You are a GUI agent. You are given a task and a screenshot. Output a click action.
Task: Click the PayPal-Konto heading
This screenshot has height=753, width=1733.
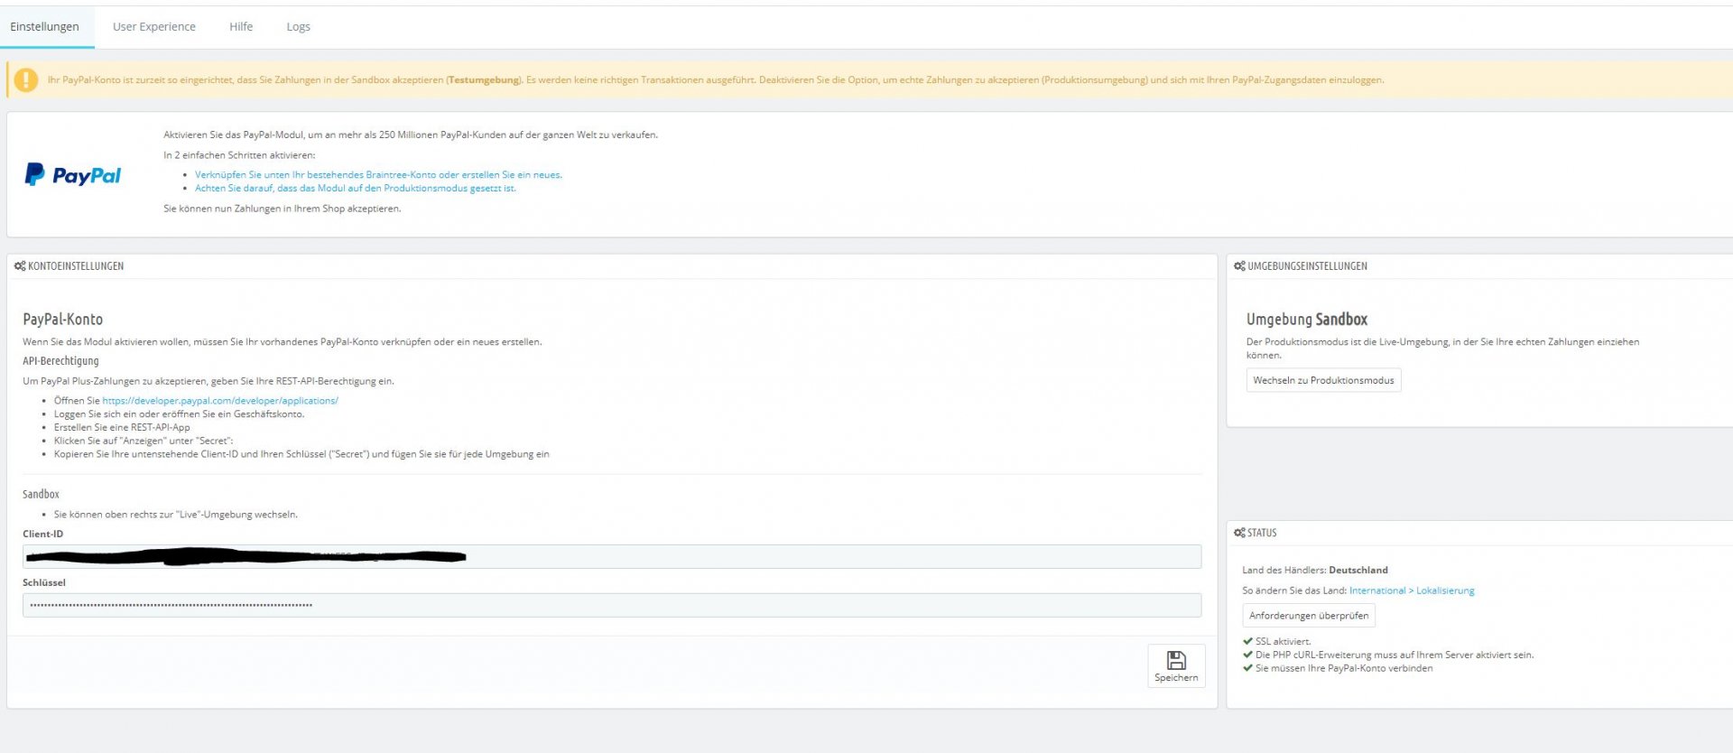[x=63, y=319]
